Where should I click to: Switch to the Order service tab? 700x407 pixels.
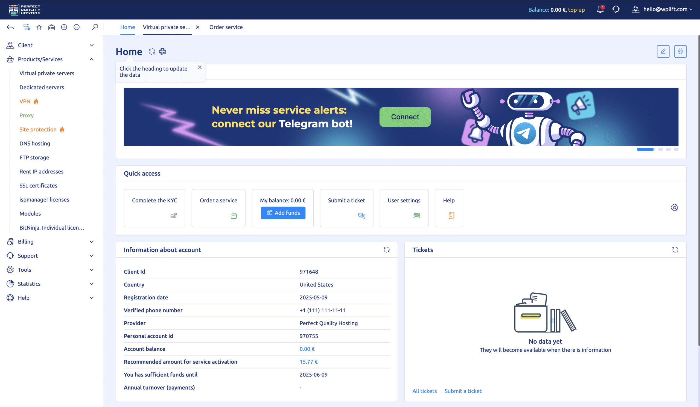(226, 27)
